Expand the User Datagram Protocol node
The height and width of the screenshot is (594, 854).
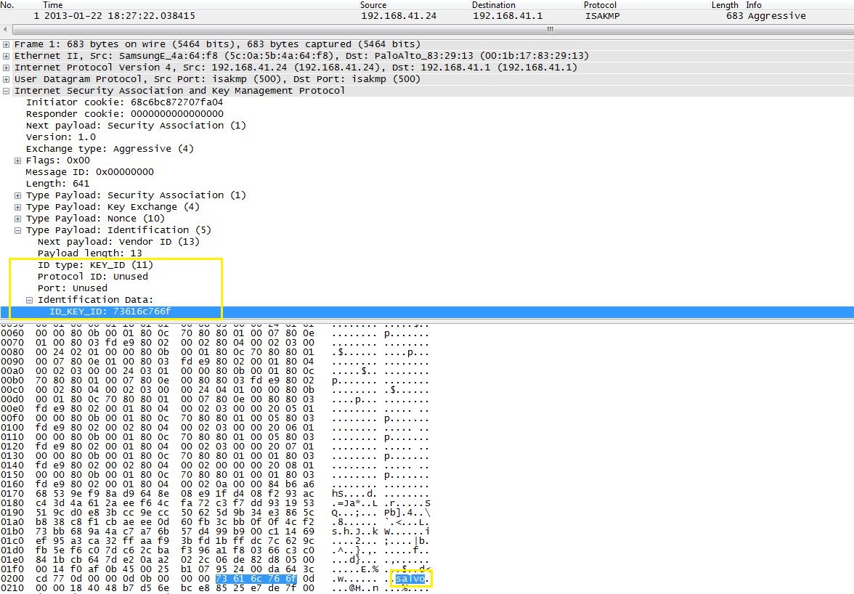click(x=6, y=79)
